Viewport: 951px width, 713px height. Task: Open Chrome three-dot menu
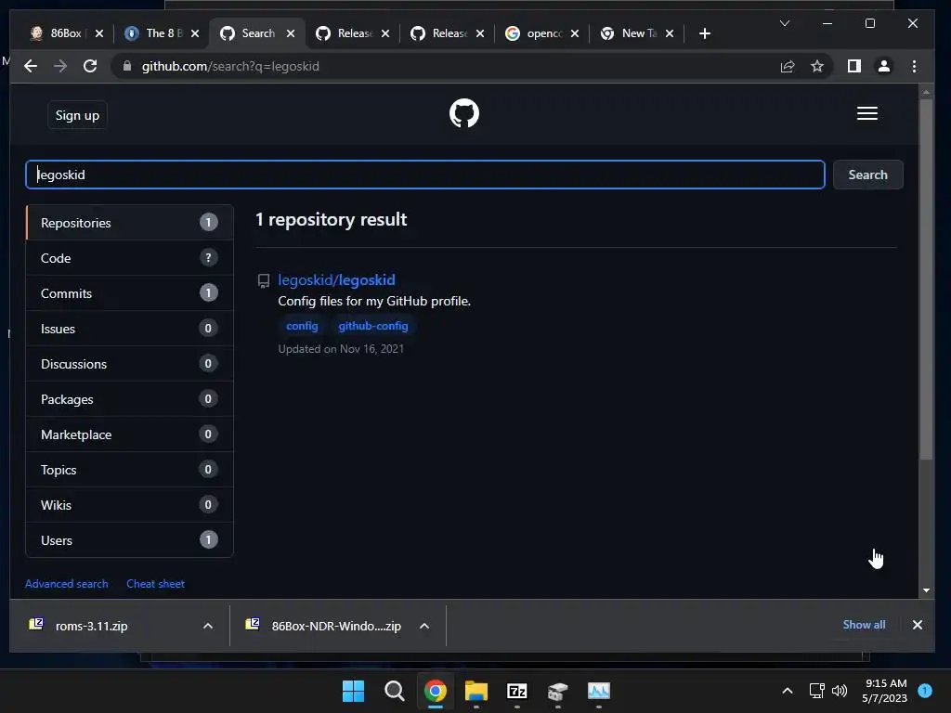tap(914, 66)
